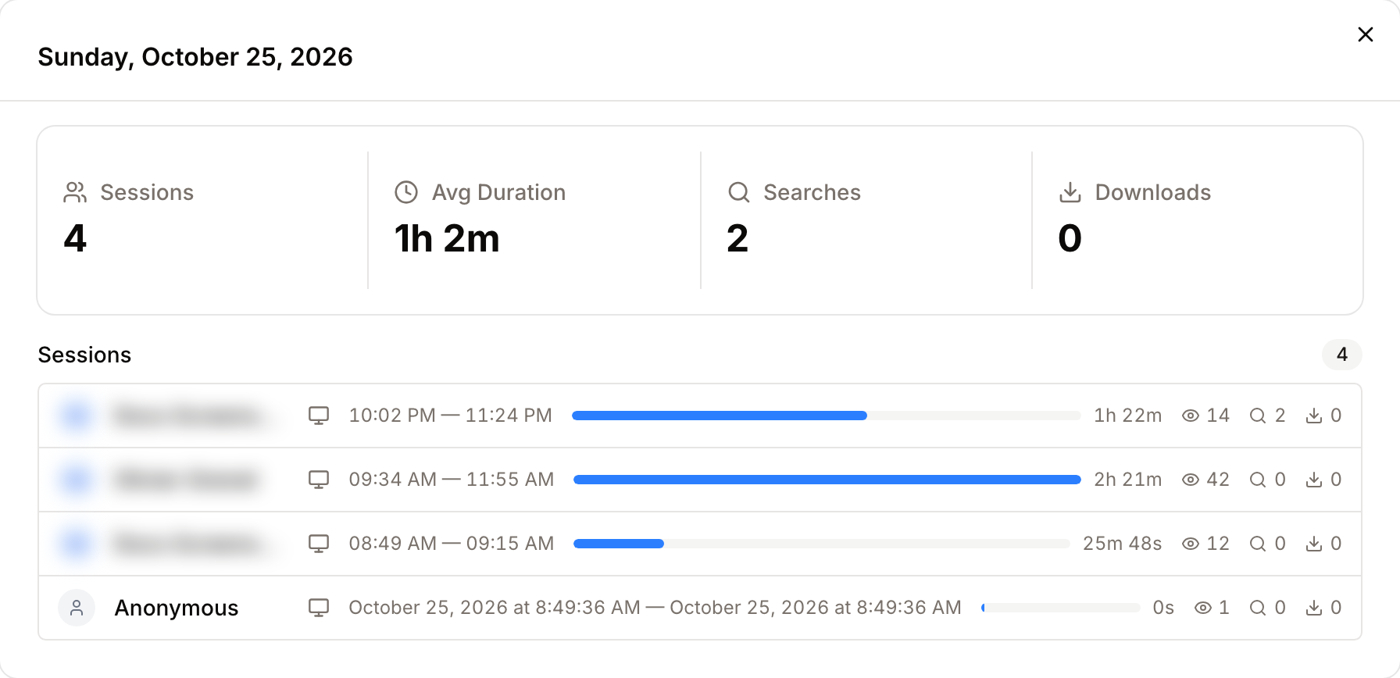Click the download icon in the 09:34 AM session row
Screen dimensions: 1400x678
coord(1314,480)
